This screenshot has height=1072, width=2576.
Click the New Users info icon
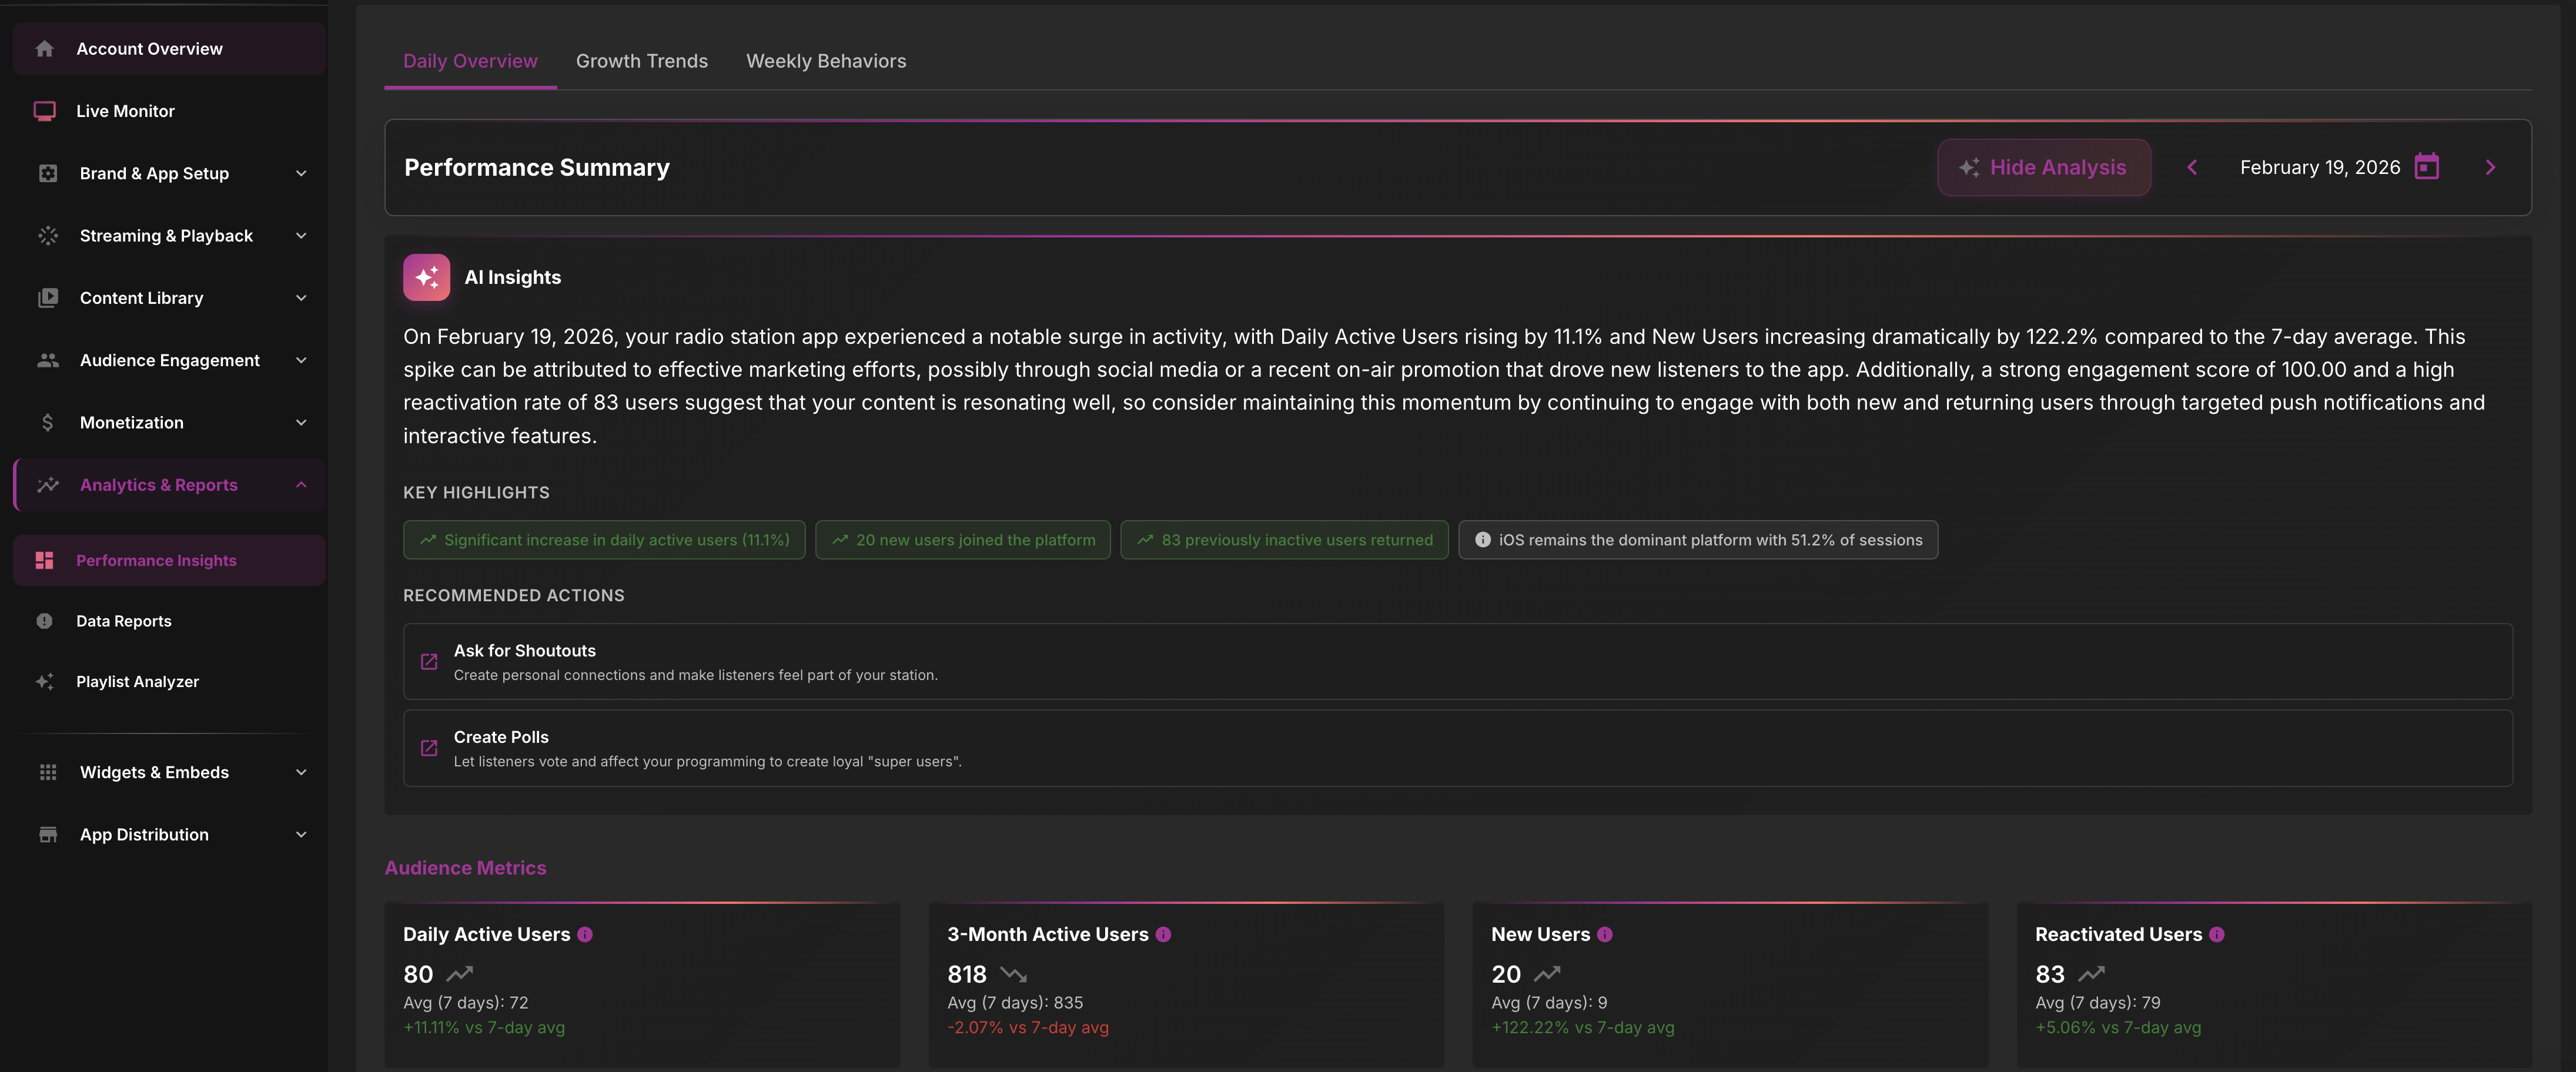tap(1605, 934)
